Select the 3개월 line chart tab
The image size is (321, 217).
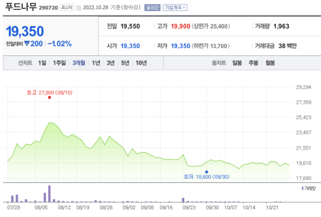click(79, 63)
